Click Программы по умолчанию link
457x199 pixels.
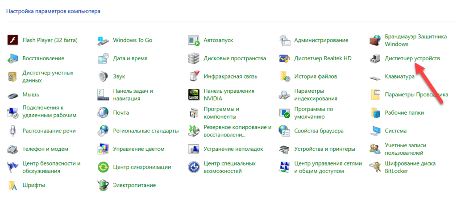tap(314, 113)
